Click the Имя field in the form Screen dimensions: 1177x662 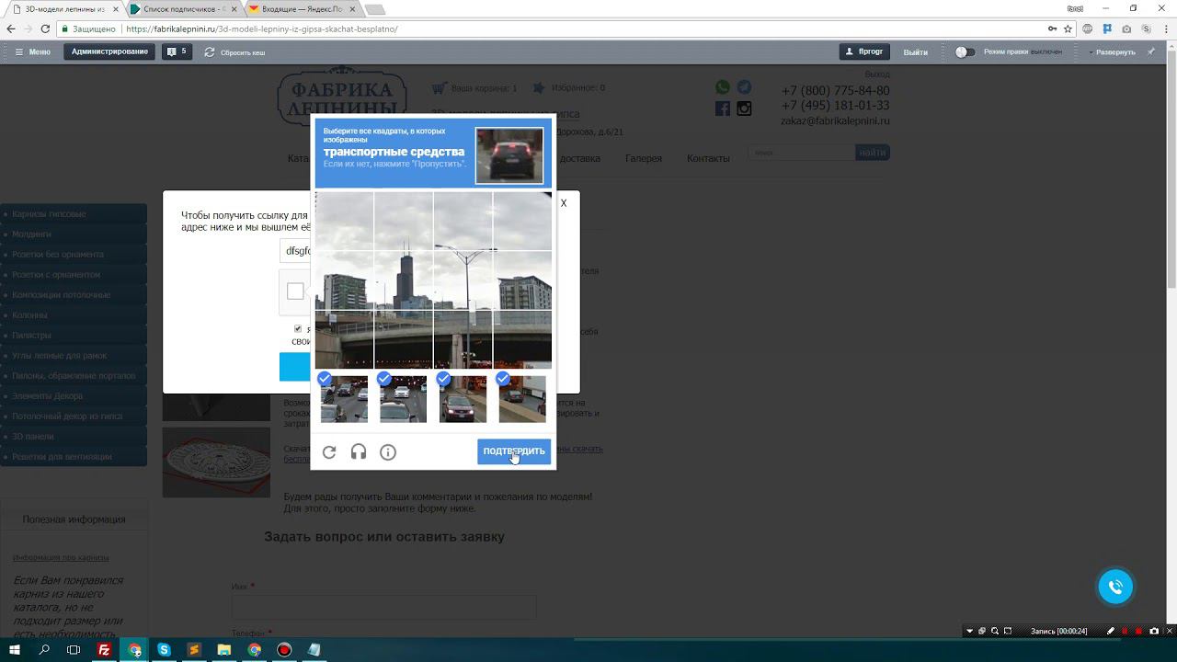click(383, 607)
